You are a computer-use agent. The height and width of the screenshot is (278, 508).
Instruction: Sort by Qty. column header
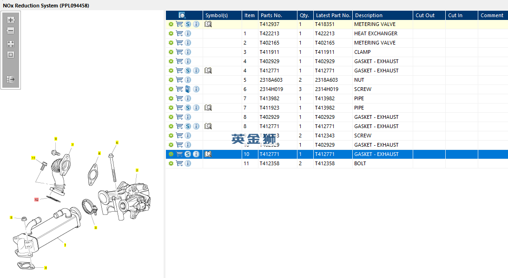pos(305,15)
